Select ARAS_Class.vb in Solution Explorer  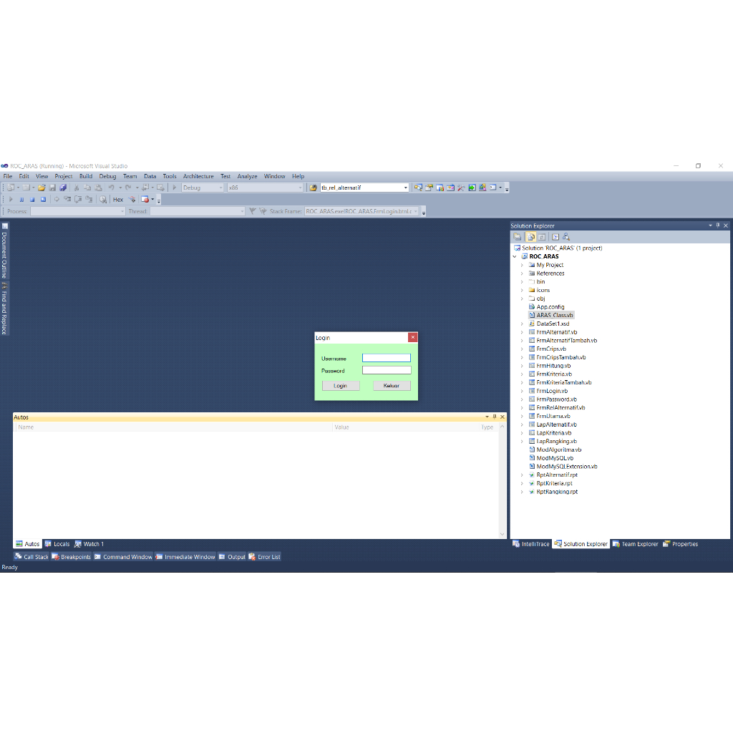[555, 315]
